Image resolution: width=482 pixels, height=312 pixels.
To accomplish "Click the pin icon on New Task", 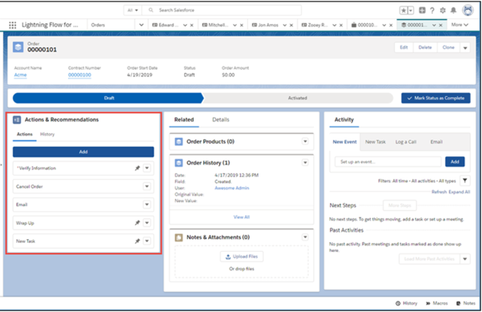I will pyautogui.click(x=138, y=241).
